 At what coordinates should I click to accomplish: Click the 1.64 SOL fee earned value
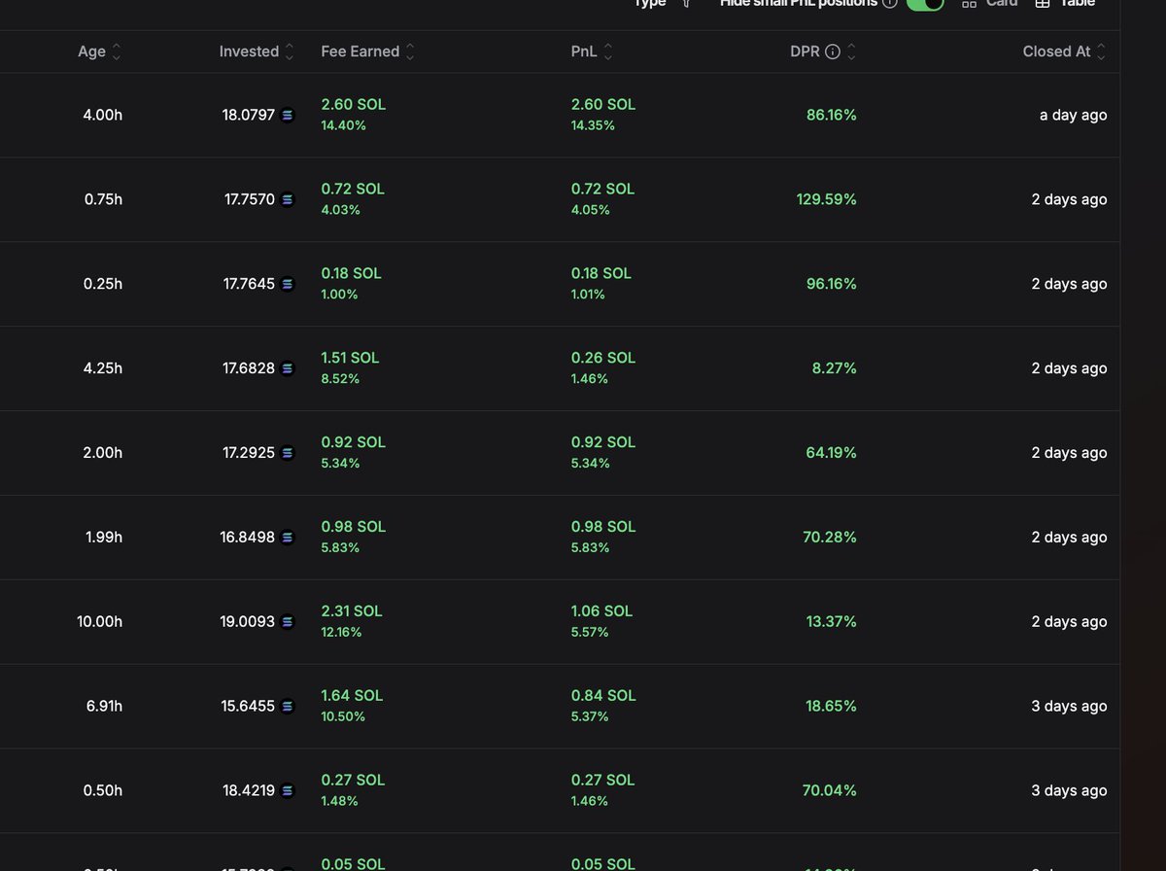tap(352, 696)
